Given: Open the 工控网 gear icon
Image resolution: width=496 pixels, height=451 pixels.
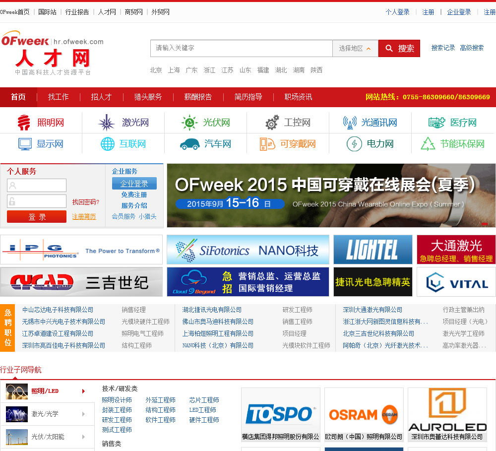Looking at the screenshot, I should (x=272, y=123).
